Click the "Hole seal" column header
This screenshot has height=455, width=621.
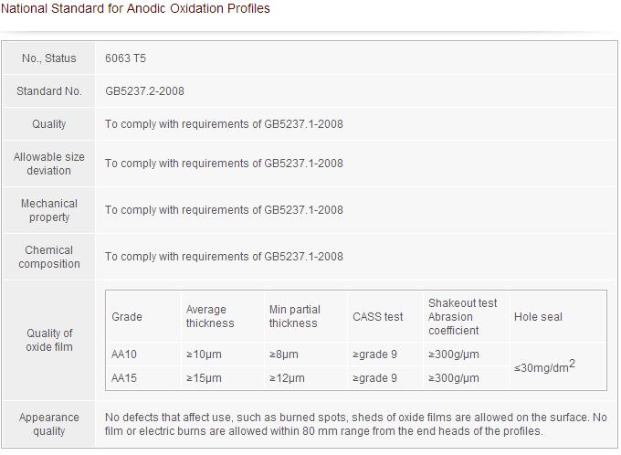coord(538,317)
